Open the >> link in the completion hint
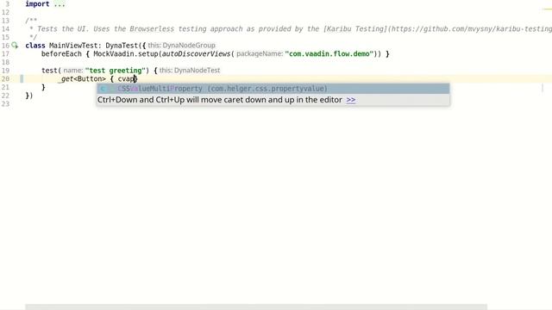 (351, 100)
